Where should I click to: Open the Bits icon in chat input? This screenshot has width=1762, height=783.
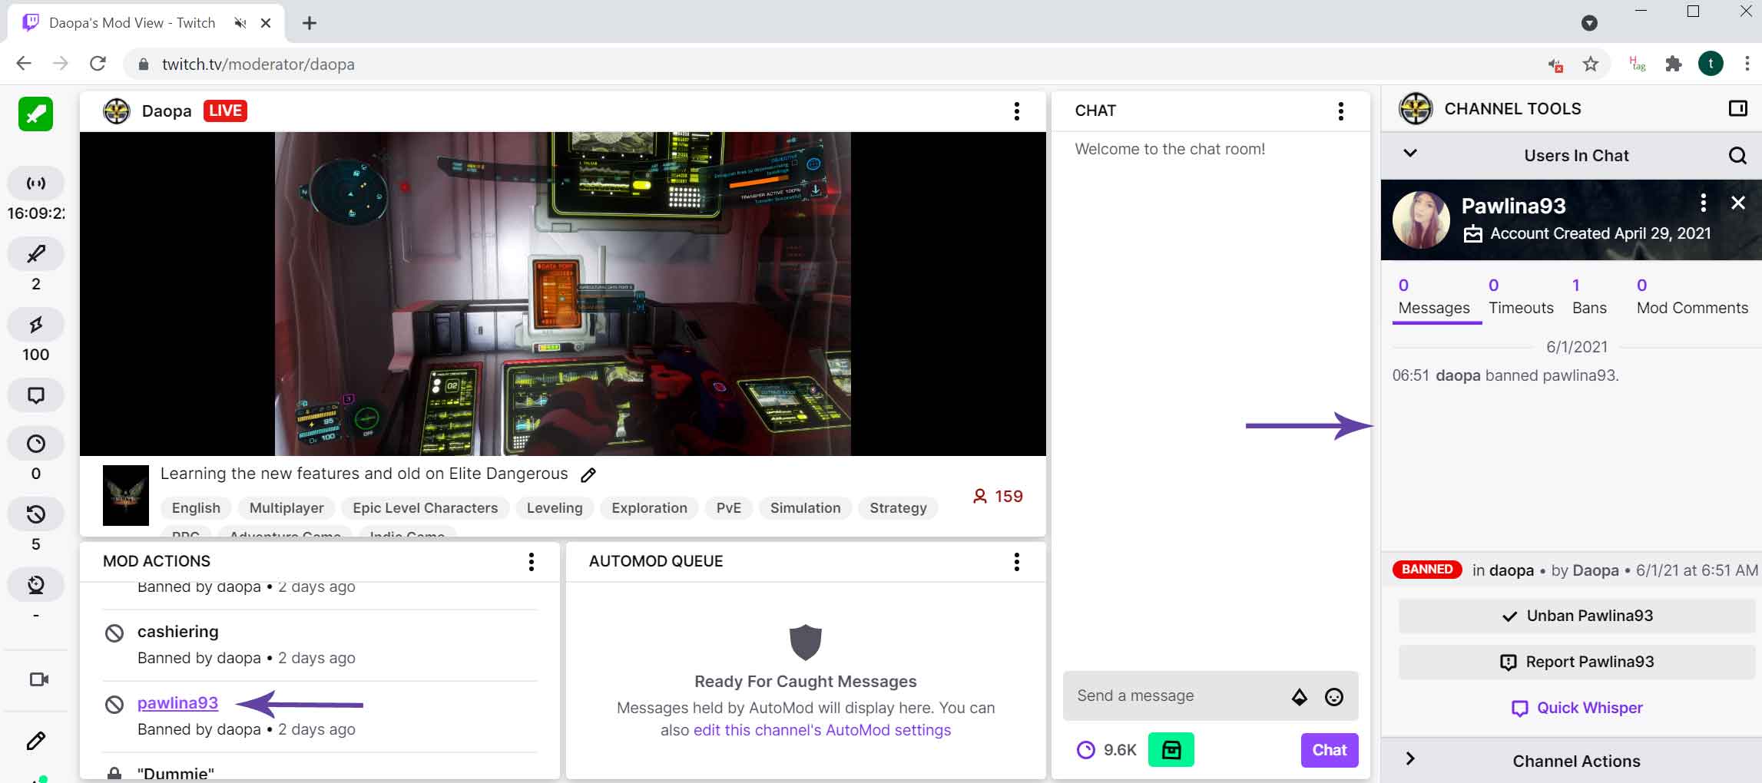(1299, 697)
